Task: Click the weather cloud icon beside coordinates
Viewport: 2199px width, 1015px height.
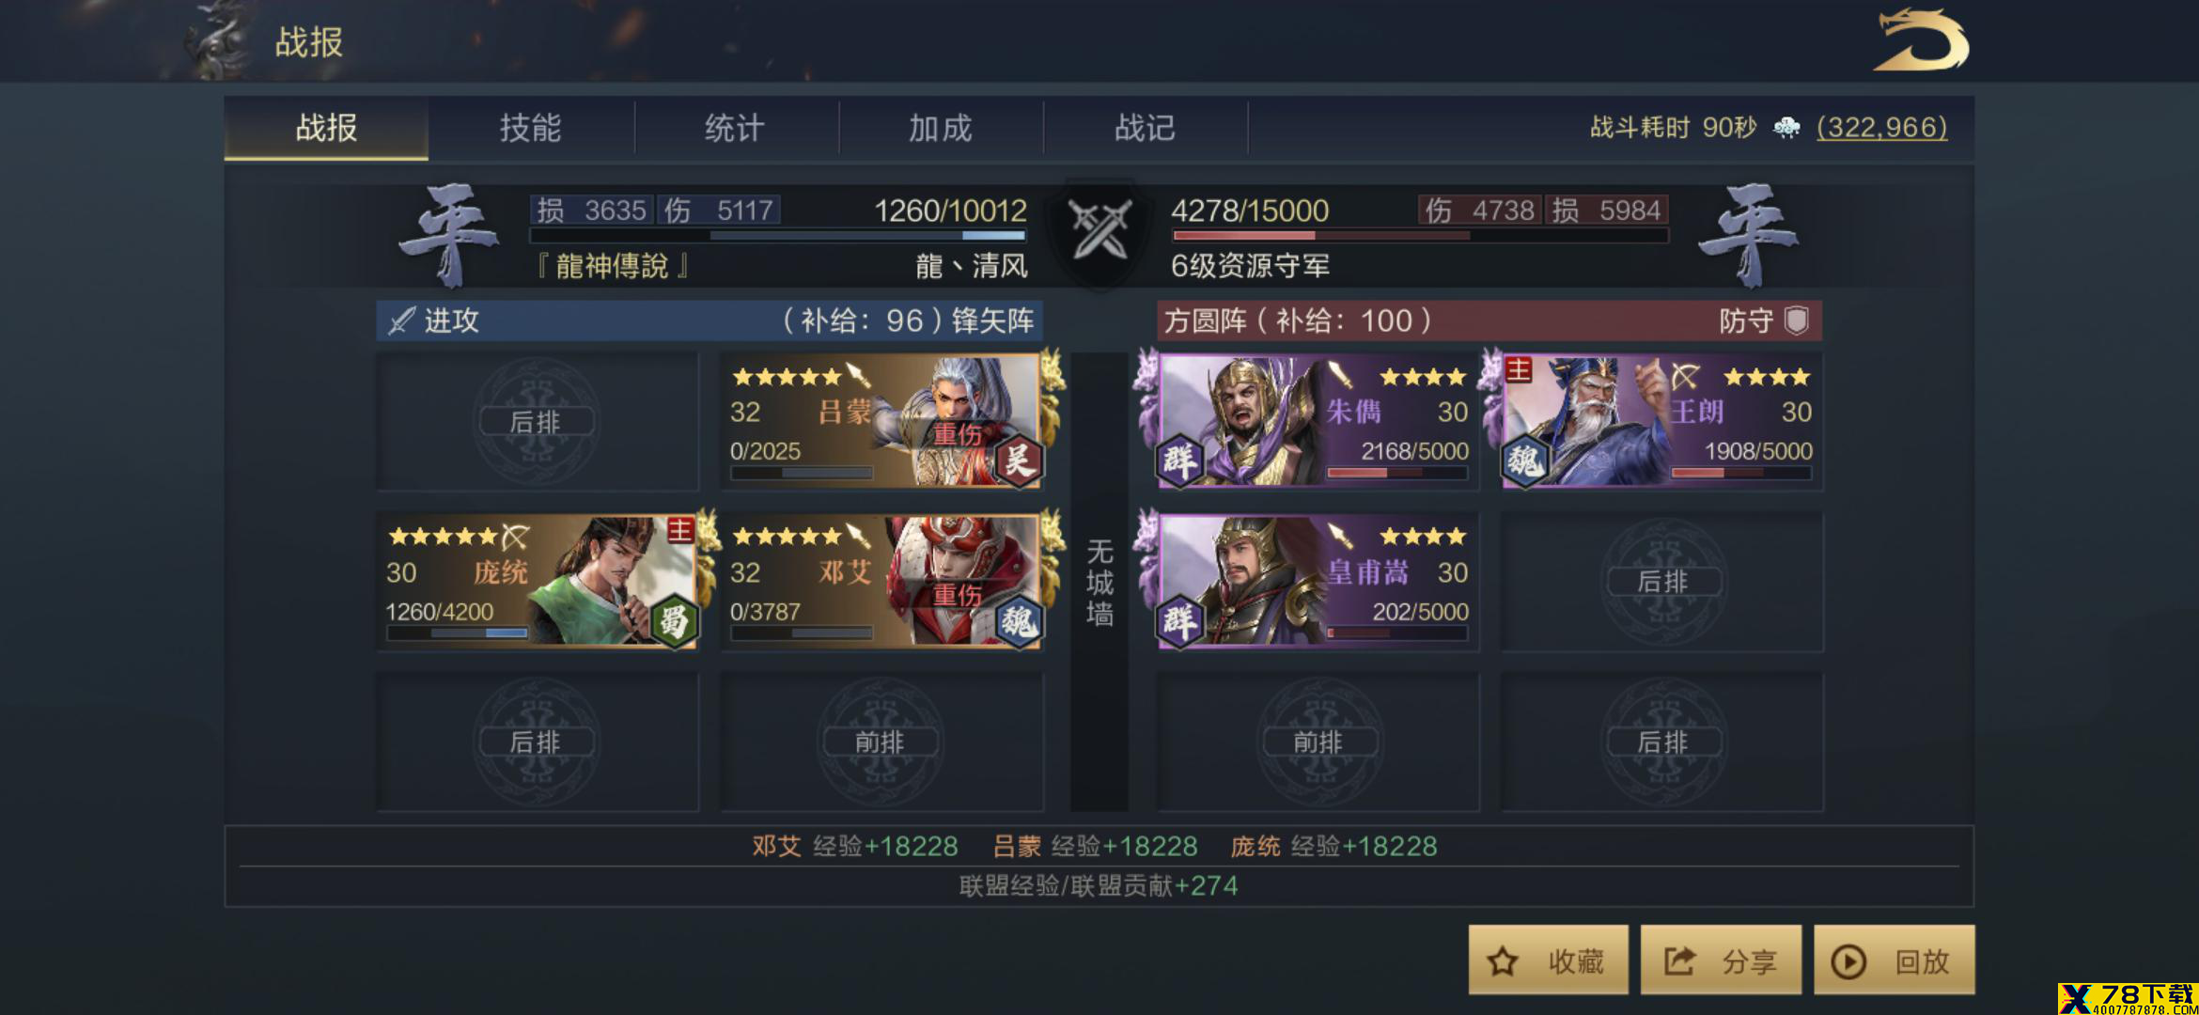Action: point(1786,127)
